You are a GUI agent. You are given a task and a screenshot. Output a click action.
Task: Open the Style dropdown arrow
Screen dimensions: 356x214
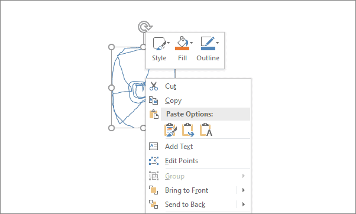tap(168, 43)
